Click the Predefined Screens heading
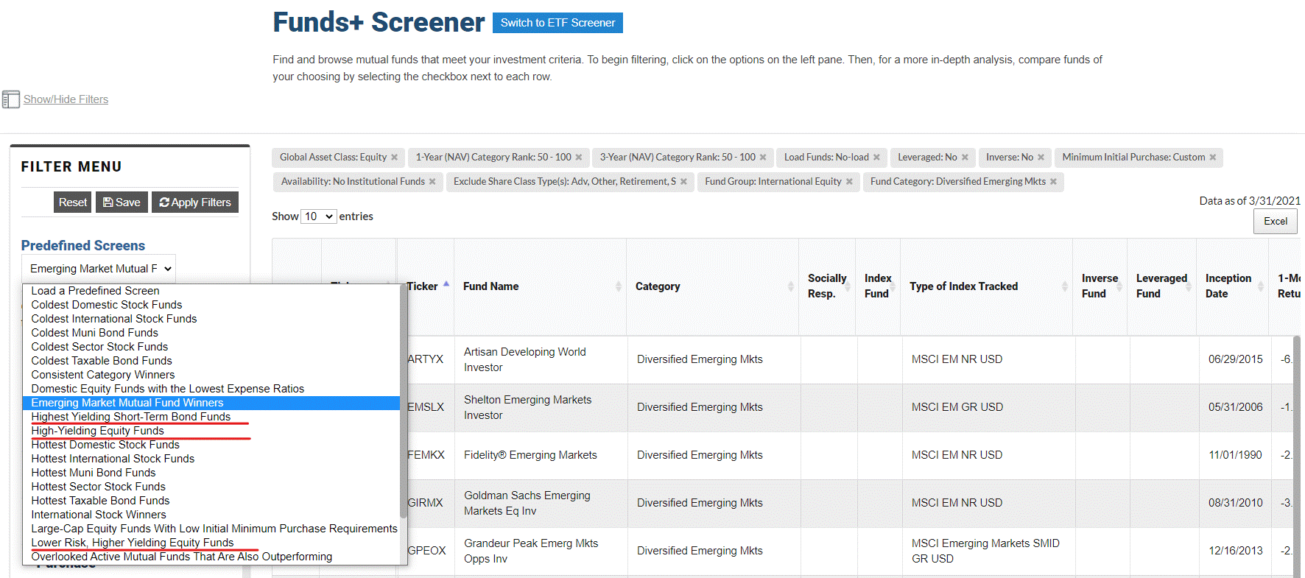The height and width of the screenshot is (578, 1305). click(83, 246)
